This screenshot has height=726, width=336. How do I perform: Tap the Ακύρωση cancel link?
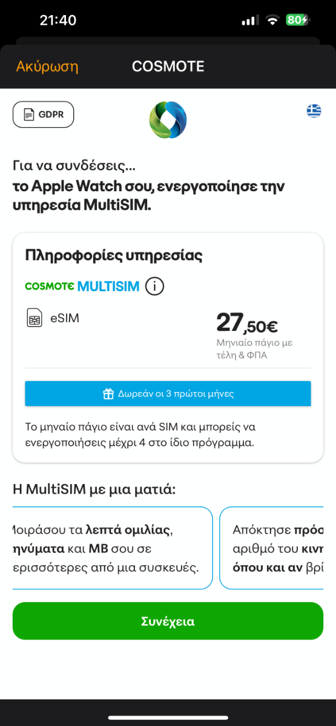[47, 66]
